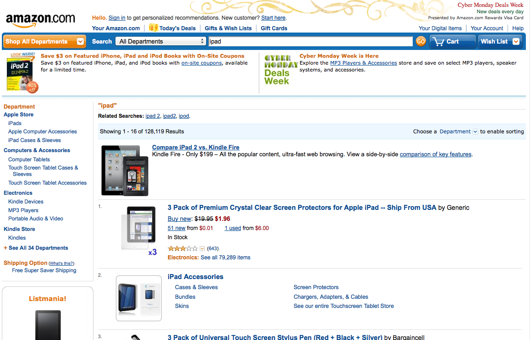
Task: Click the Today's Deals gift icon
Action: click(x=153, y=28)
